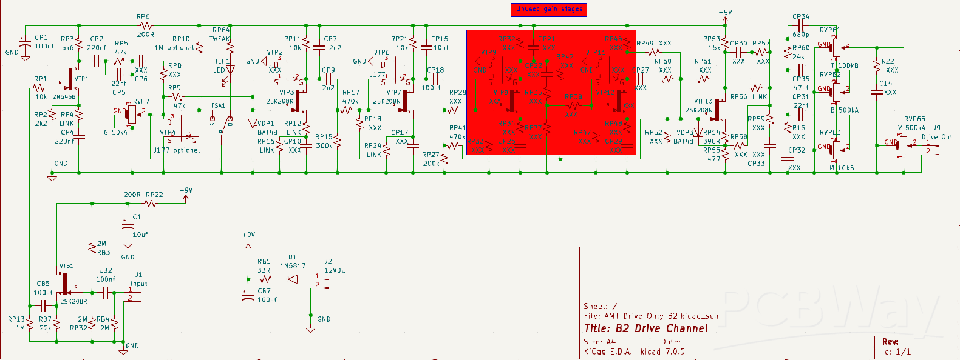The width and height of the screenshot is (960, 360).
Task: Select the CP17 capacitor reference
Action: [x=400, y=132]
